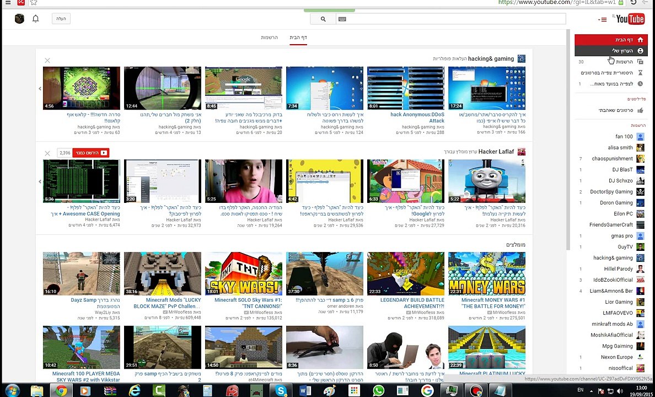The width and height of the screenshot is (655, 397).
Task: Open IdoBZookiOfficial in subscriptions list
Action: [x=612, y=280]
